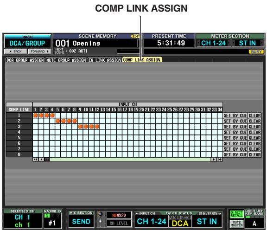267x231 pixels.
Task: Click the FORWARD navigation button
Action: tap(39, 51)
